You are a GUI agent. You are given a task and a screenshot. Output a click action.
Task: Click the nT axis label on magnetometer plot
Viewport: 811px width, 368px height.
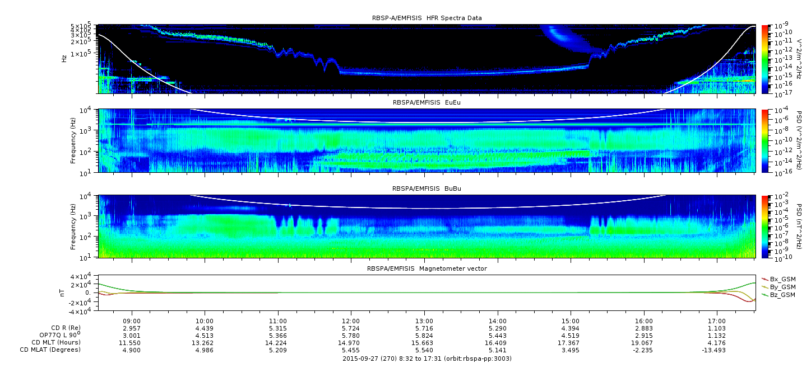coord(64,292)
